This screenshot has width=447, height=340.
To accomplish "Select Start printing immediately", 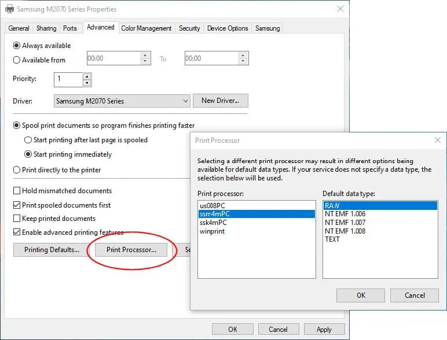I will point(68,154).
